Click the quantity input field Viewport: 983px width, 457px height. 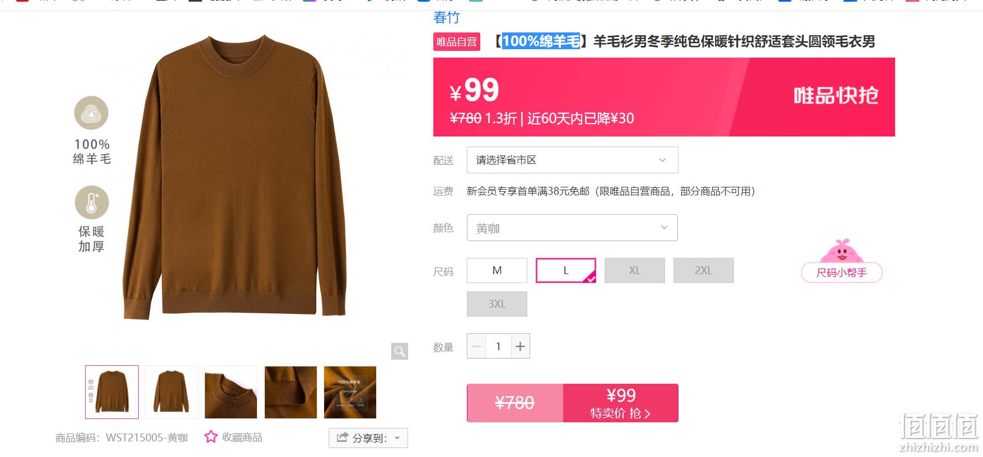point(498,346)
